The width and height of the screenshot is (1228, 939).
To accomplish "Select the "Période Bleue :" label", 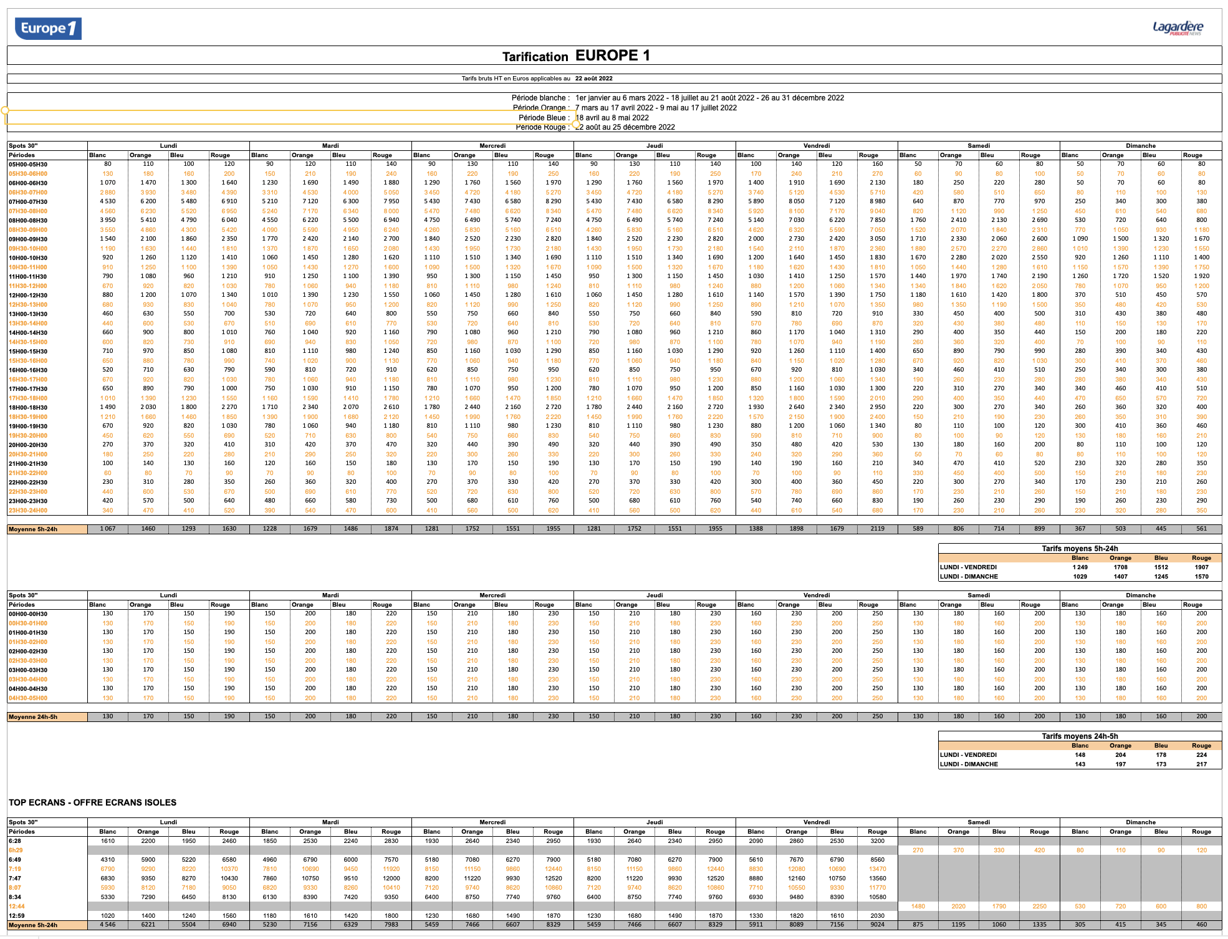I will pos(544,118).
